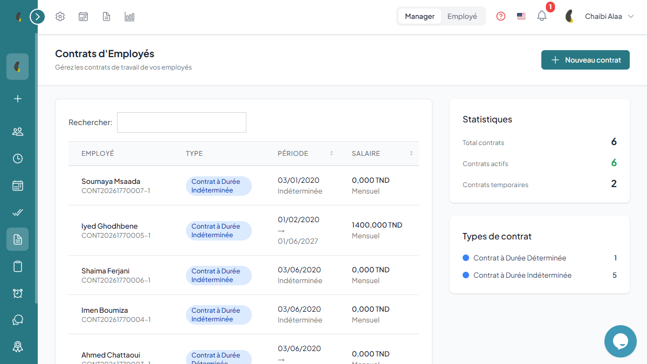This screenshot has width=647, height=364.
Task: Click the plus icon in the sidebar
Action: tap(18, 99)
